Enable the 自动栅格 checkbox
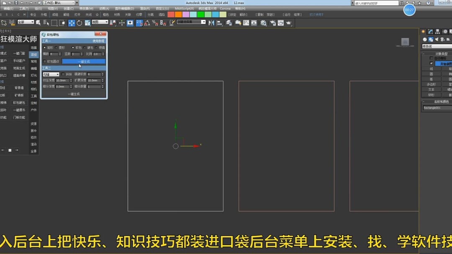Viewport: 452px width, 254px height. (x=431, y=58)
